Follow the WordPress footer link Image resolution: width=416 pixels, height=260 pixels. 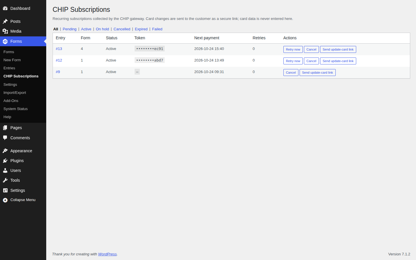pos(107,254)
